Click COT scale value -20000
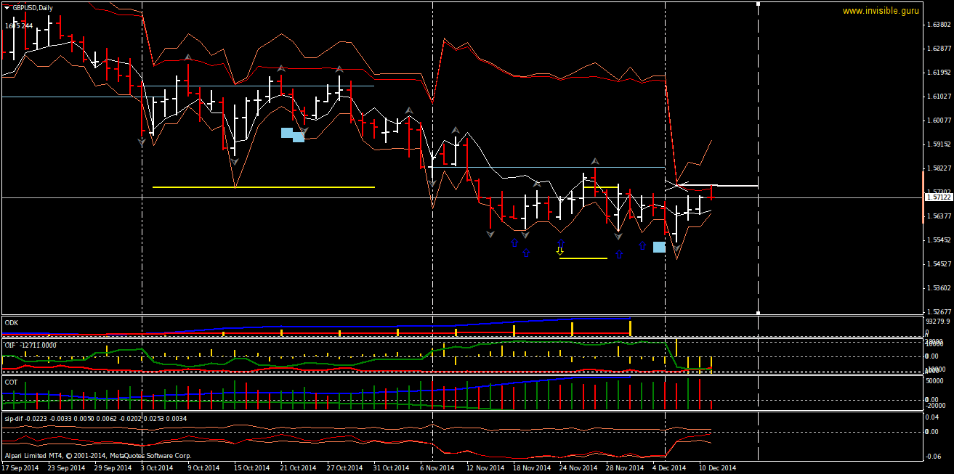 936,406
